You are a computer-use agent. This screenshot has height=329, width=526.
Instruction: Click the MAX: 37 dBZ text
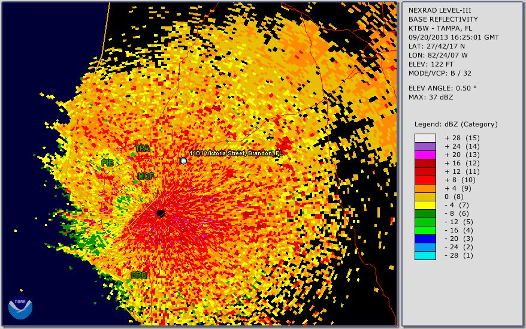coord(430,97)
